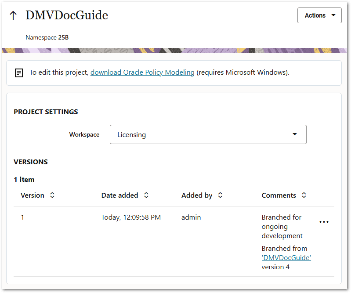351x293 pixels.
Task: Click the 'Branched for ongoing development' comment
Action: click(x=282, y=227)
